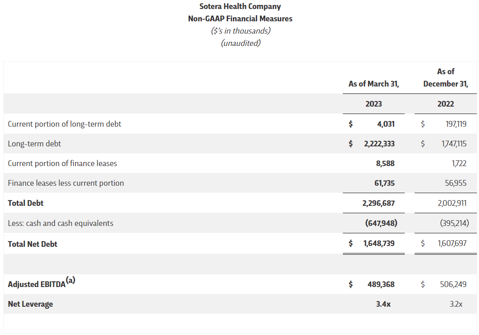The image size is (479, 335).
Task: Click the value '1,722'
Action: click(459, 163)
